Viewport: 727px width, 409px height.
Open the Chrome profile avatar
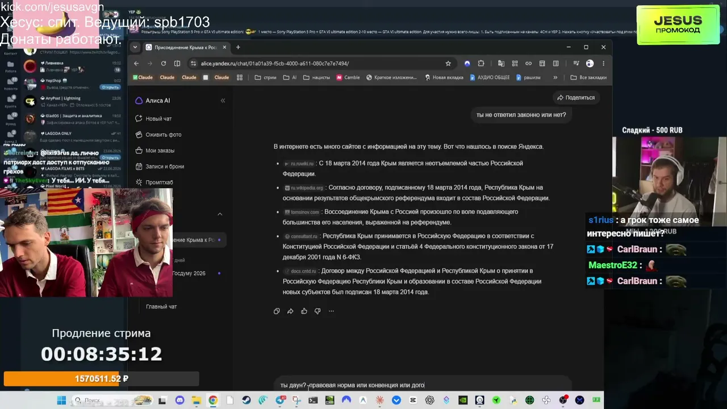(x=590, y=64)
